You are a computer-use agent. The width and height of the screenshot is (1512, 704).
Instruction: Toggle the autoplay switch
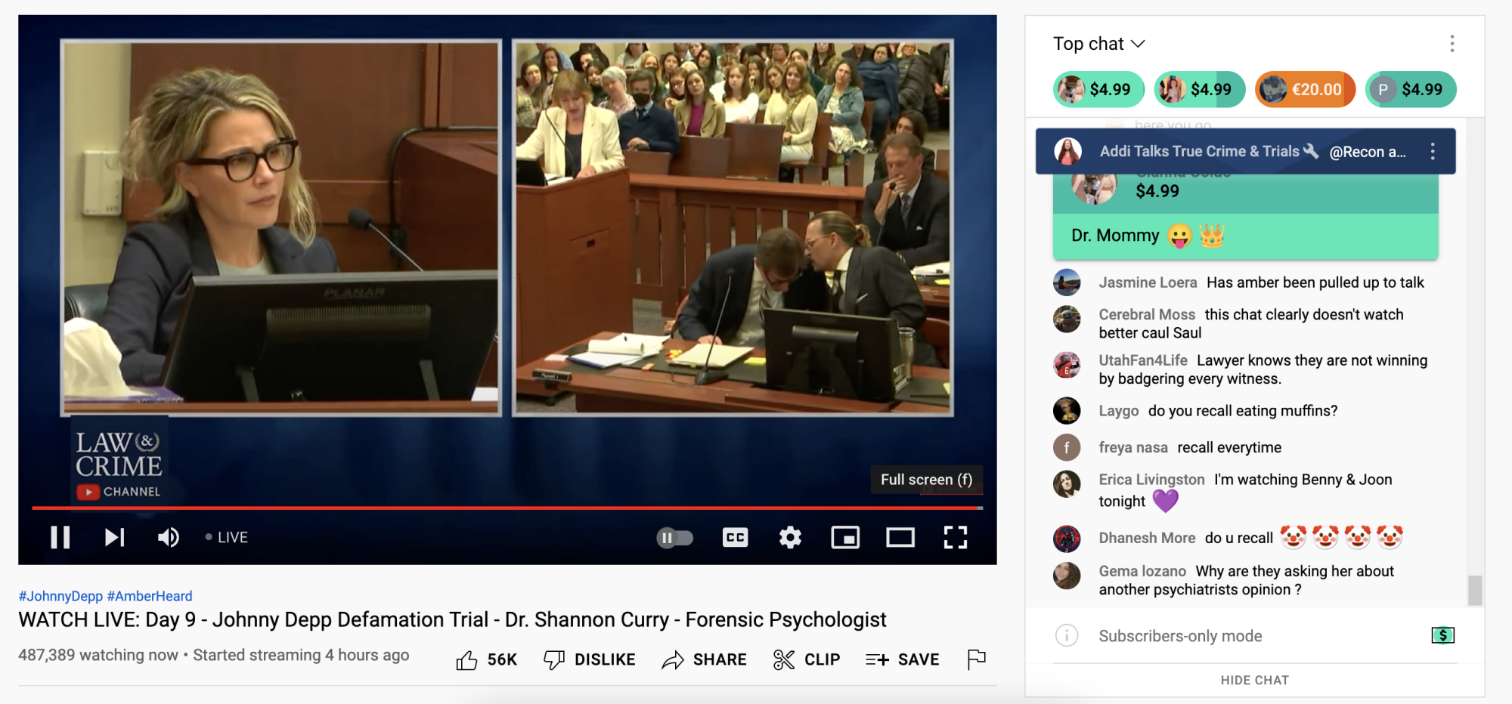674,538
